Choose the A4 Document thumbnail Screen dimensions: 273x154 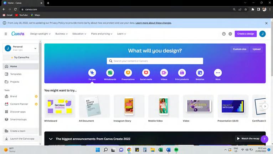(94, 106)
